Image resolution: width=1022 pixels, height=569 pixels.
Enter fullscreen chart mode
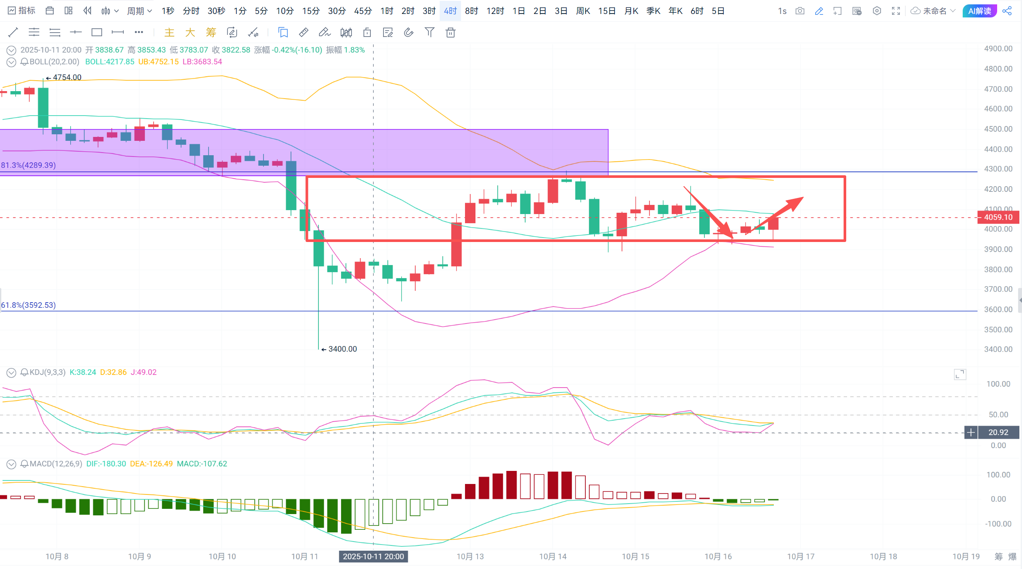tap(896, 11)
